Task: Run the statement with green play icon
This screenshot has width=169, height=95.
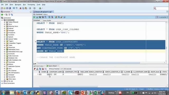Action: 34,17
